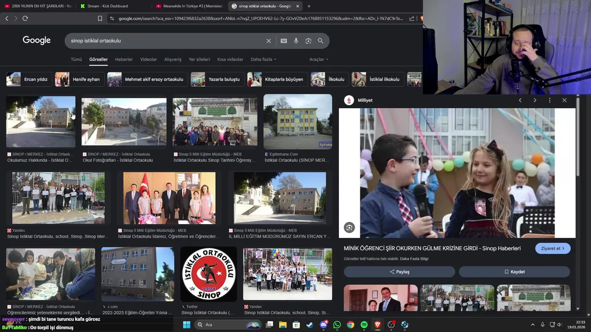This screenshot has height=332, width=591.
Task: Switch to the 2006 Yılının En Hit Şarkıları tab
Action: pos(38,6)
